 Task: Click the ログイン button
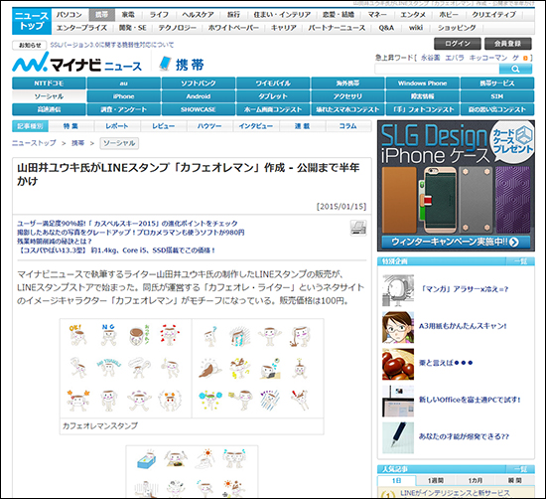click(x=458, y=44)
